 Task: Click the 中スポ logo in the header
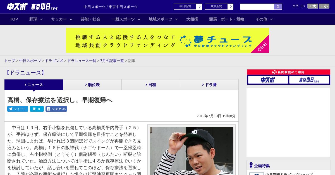pos(17,7)
